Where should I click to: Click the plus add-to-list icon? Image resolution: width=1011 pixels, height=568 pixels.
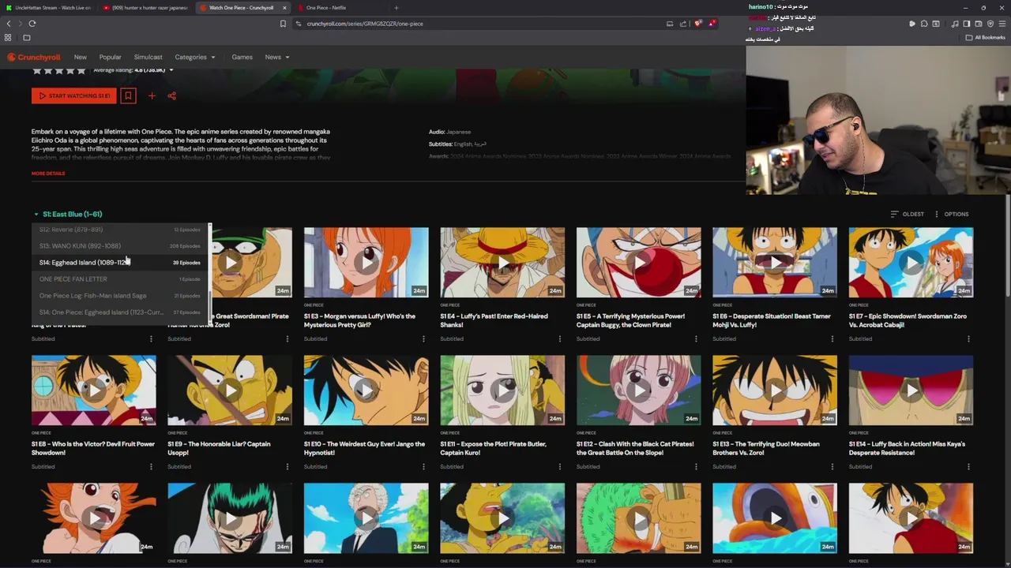(x=152, y=96)
